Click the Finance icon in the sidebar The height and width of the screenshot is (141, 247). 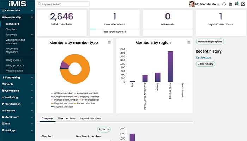coord(3,111)
